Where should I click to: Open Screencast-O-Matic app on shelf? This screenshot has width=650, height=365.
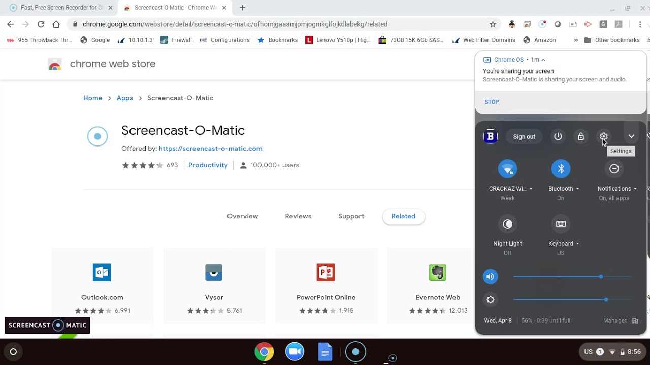355,352
